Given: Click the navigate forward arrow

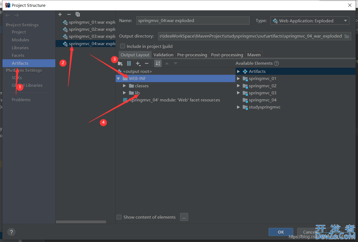Looking at the screenshot, I should point(17,15).
